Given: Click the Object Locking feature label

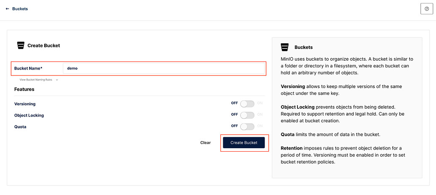Looking at the screenshot, I should point(29,115).
